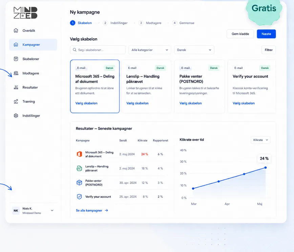The height and width of the screenshot is (252, 294).
Task: Select step 3 Modtagere
Action: [150, 23]
